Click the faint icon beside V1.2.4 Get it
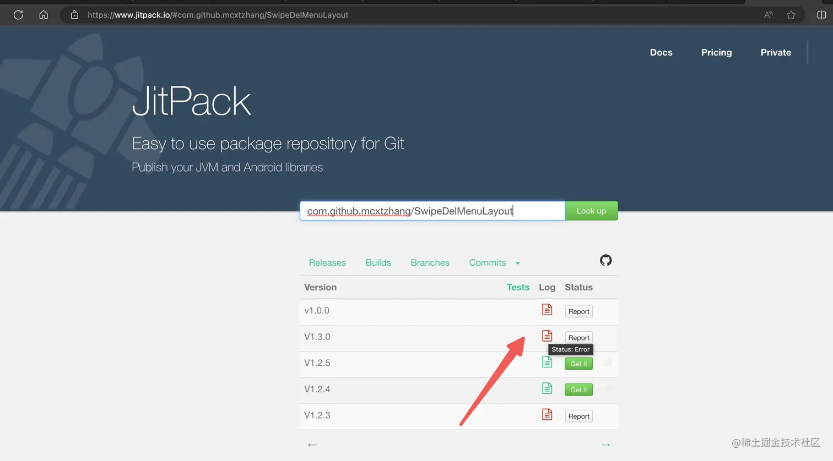Image resolution: width=833 pixels, height=461 pixels. [x=608, y=389]
